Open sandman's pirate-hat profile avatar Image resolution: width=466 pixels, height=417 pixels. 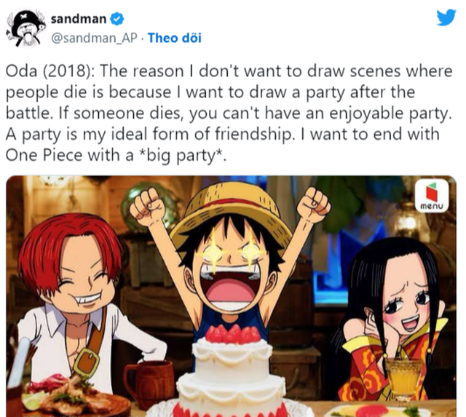click(25, 28)
